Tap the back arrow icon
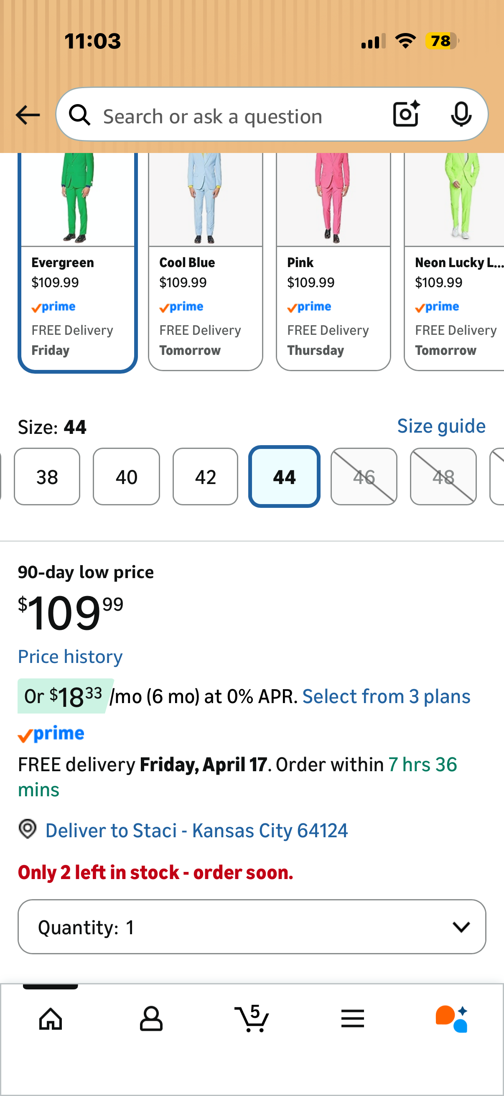 28,115
